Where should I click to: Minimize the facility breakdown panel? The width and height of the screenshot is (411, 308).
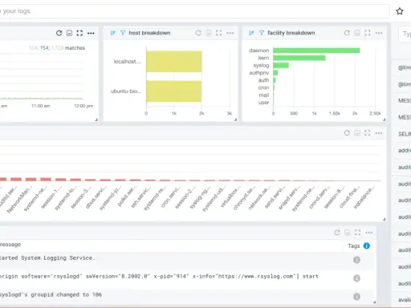coord(357,33)
